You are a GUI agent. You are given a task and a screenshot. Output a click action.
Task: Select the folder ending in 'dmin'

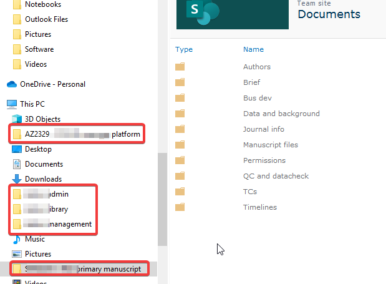tap(41, 194)
